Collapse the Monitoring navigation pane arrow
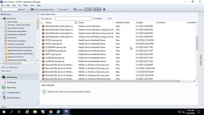The width and height of the screenshot is (204, 115). [38, 14]
